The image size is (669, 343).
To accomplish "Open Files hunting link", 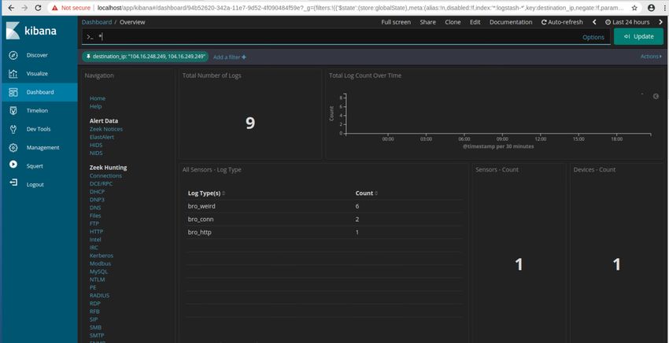I will click(x=95, y=216).
